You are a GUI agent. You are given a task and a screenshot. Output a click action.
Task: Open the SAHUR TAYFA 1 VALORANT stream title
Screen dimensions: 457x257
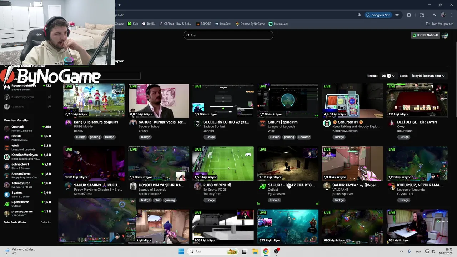356,185
